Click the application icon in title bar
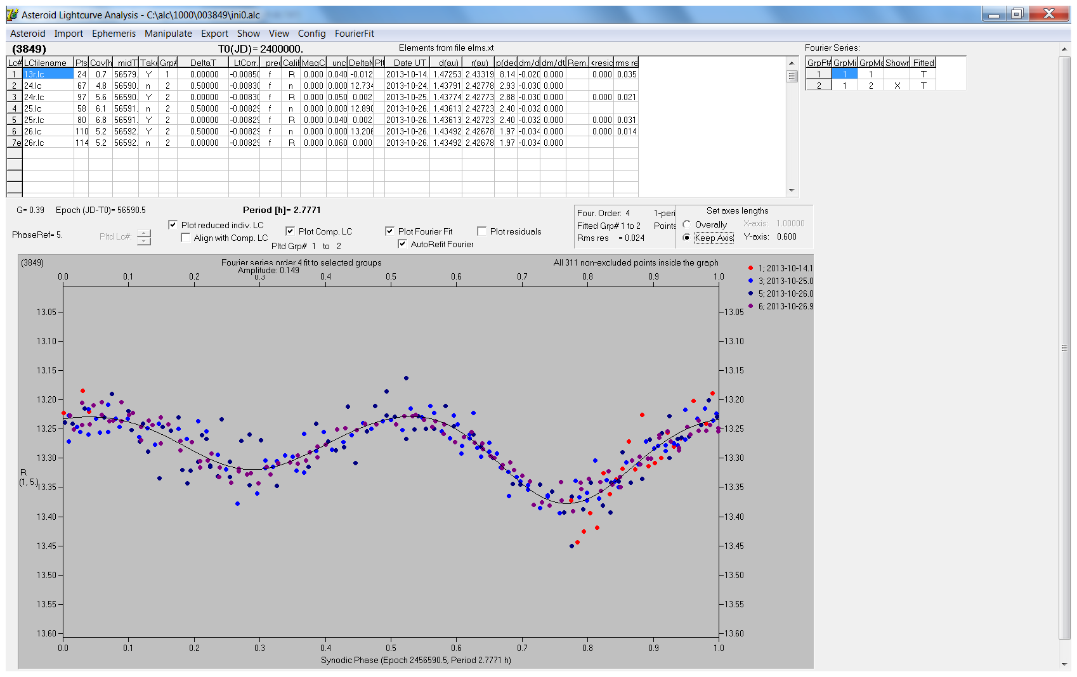The height and width of the screenshot is (677, 1077). 12,14
